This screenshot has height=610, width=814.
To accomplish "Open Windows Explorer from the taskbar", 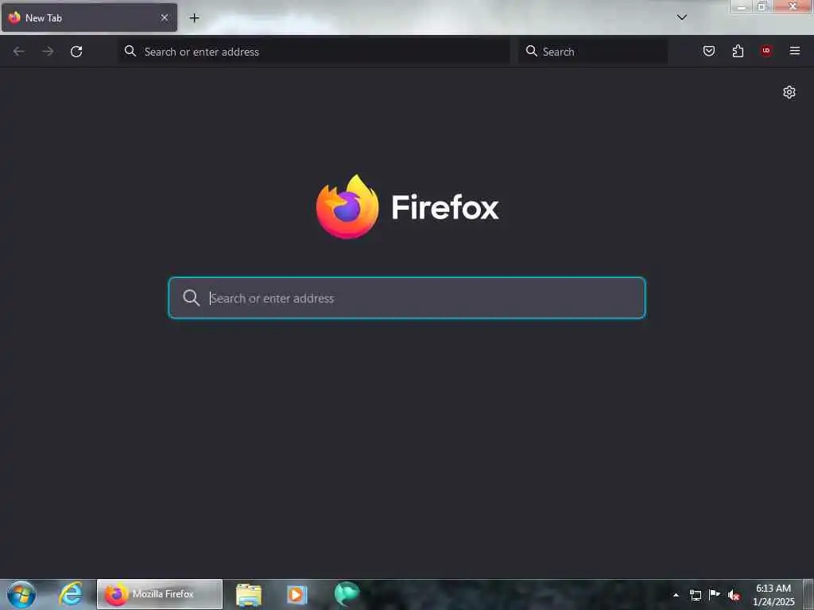I will coord(249,594).
